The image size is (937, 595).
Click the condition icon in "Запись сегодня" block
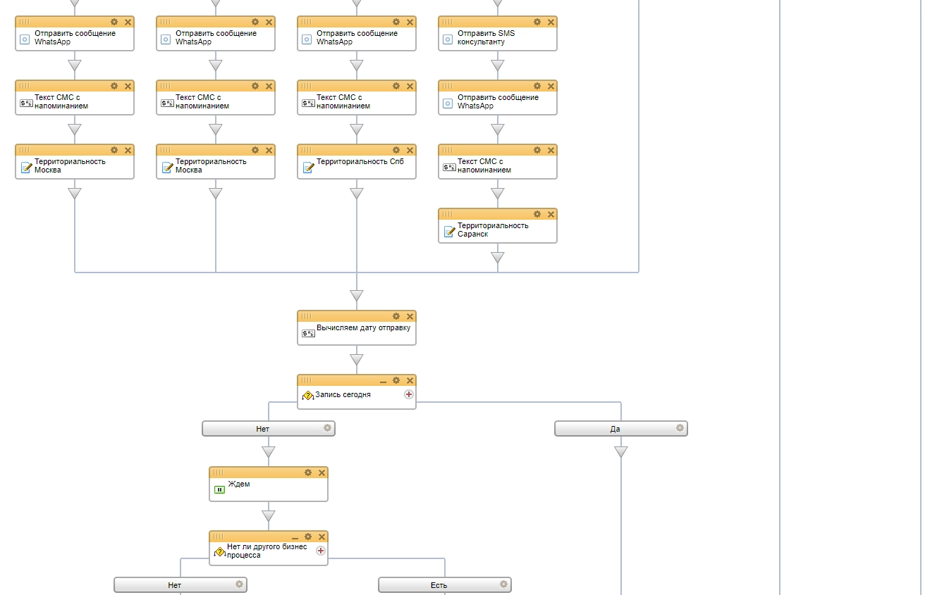(x=307, y=396)
